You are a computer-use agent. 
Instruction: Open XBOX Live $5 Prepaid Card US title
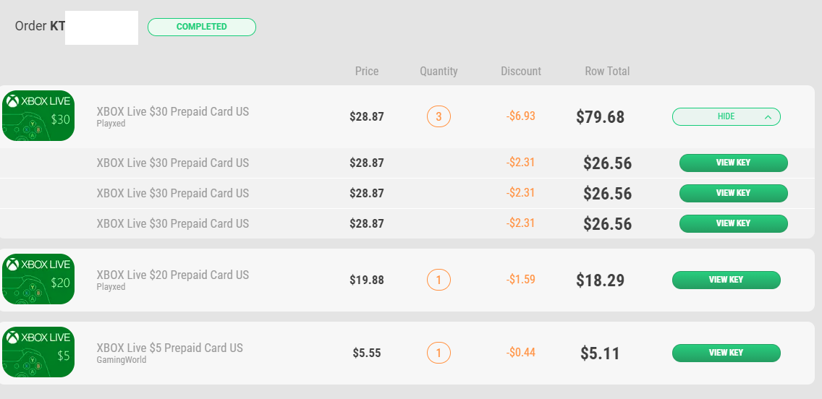[170, 348]
